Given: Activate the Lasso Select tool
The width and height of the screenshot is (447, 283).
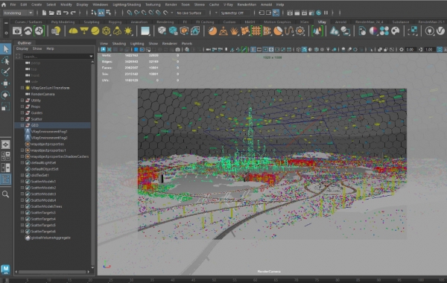Looking at the screenshot, I should tap(6, 60).
